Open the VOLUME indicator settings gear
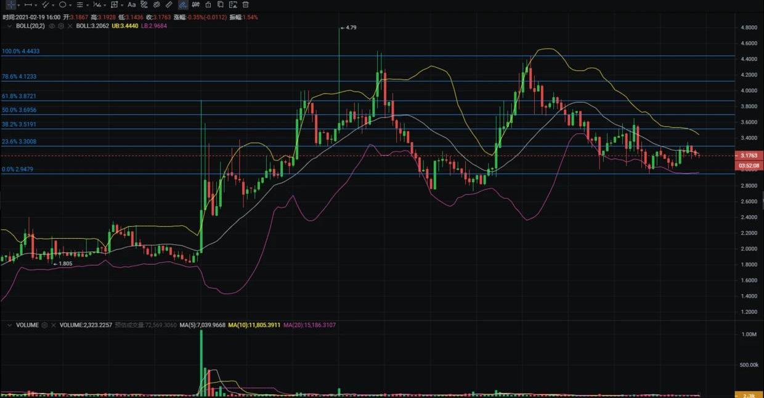Image resolution: width=764 pixels, height=398 pixels. [44, 325]
